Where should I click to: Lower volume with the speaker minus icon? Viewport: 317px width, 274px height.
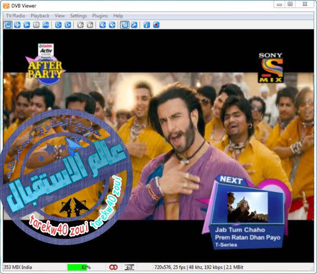click(x=103, y=25)
